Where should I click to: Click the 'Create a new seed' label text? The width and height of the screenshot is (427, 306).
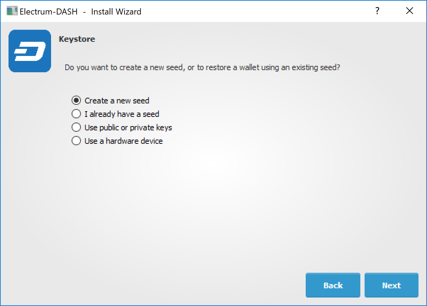pos(117,101)
